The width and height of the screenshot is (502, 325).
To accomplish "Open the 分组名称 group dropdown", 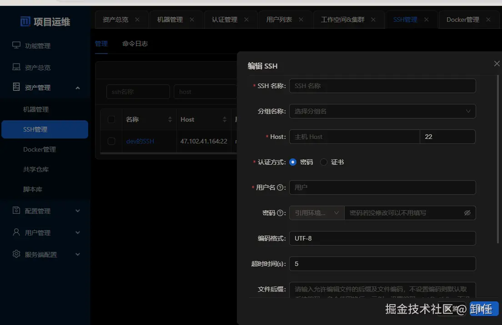I will pyautogui.click(x=382, y=111).
